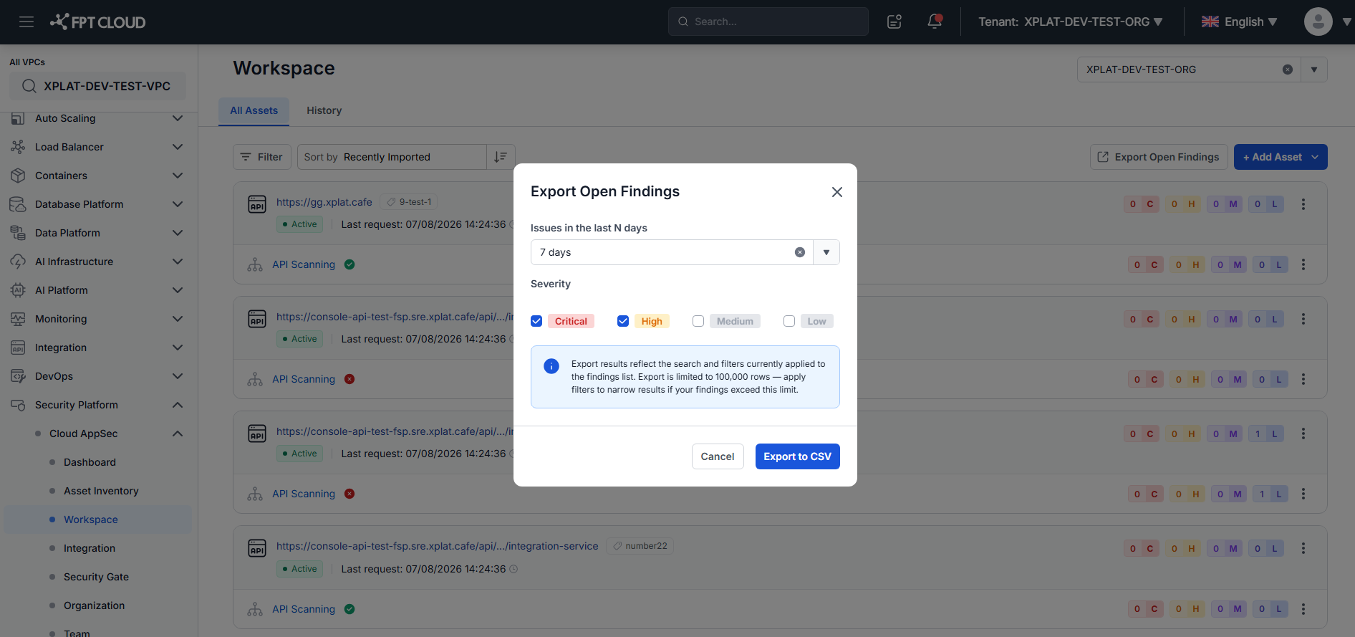Open the Tenant XPLAT-DEV-TEST-ORG dropdown

click(x=1071, y=21)
